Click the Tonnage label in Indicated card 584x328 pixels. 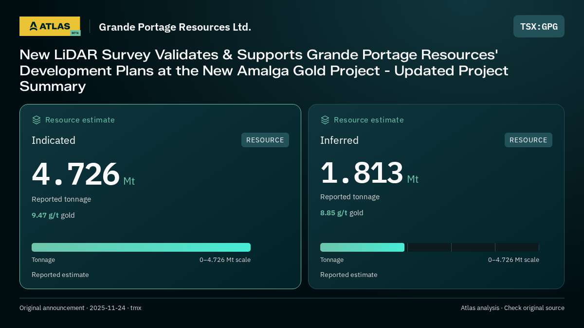coord(43,260)
